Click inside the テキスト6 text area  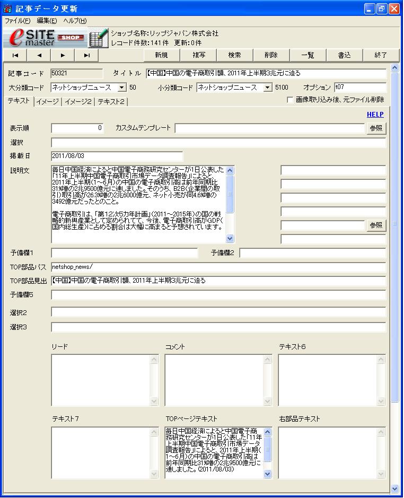tap(328, 380)
